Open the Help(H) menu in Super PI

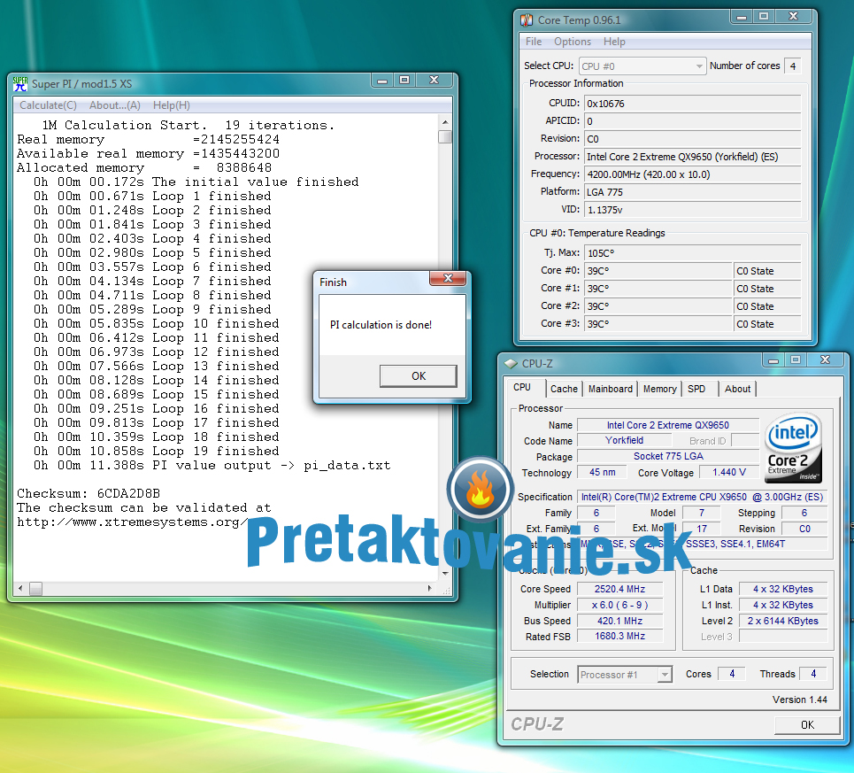pos(172,105)
